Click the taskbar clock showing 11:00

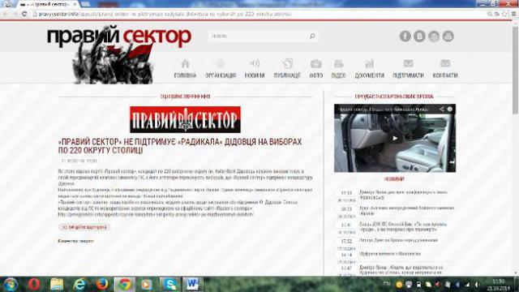[x=498, y=285]
